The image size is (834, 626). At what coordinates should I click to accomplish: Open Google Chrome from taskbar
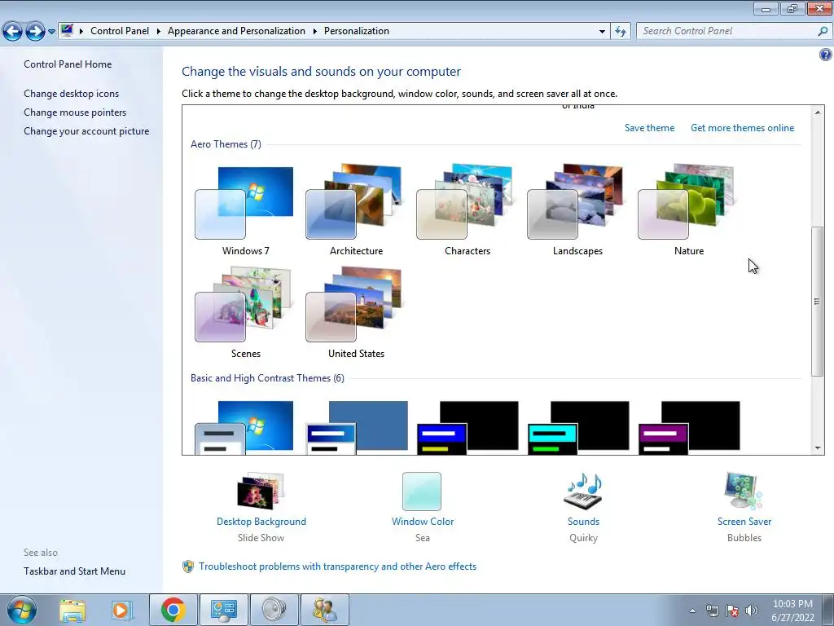173,610
